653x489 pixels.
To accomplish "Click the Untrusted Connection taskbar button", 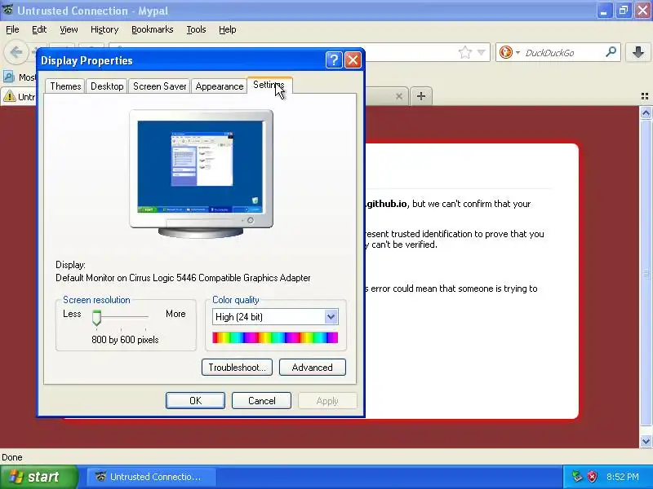I will (x=151, y=477).
